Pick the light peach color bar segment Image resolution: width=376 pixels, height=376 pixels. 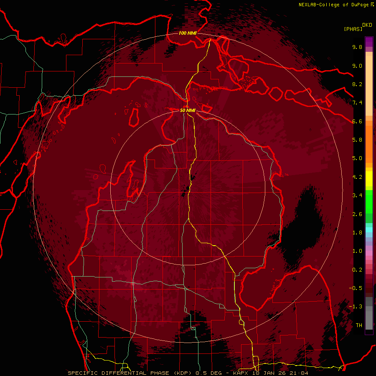coord(369,86)
